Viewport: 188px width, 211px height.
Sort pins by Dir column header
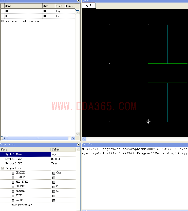pyautogui.click(x=49, y=6)
